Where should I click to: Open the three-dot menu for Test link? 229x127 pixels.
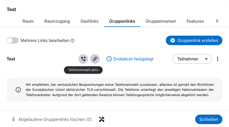[218, 59]
